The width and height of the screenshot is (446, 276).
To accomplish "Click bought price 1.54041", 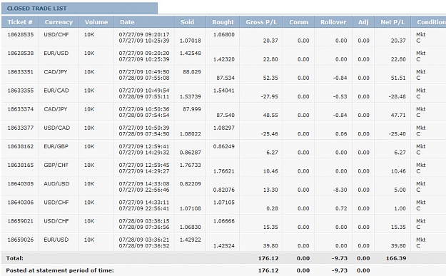I will tap(224, 91).
